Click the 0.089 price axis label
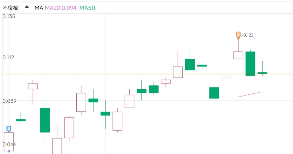Image resolution: width=293 pixels, height=154 pixels. 9,101
